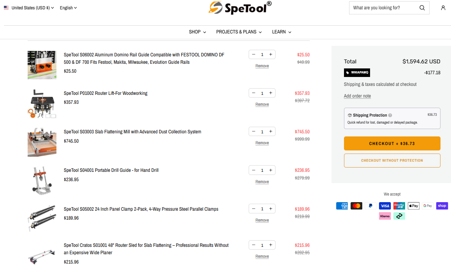
Task: Increase quantity of 24 Inch Panel Clamp
Action: tap(271, 209)
